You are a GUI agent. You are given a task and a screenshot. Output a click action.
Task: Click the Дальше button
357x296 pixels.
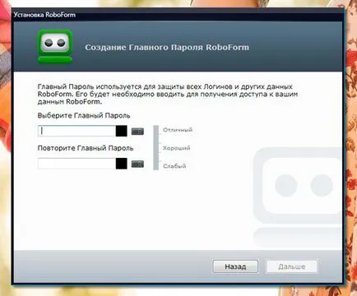[292, 266]
